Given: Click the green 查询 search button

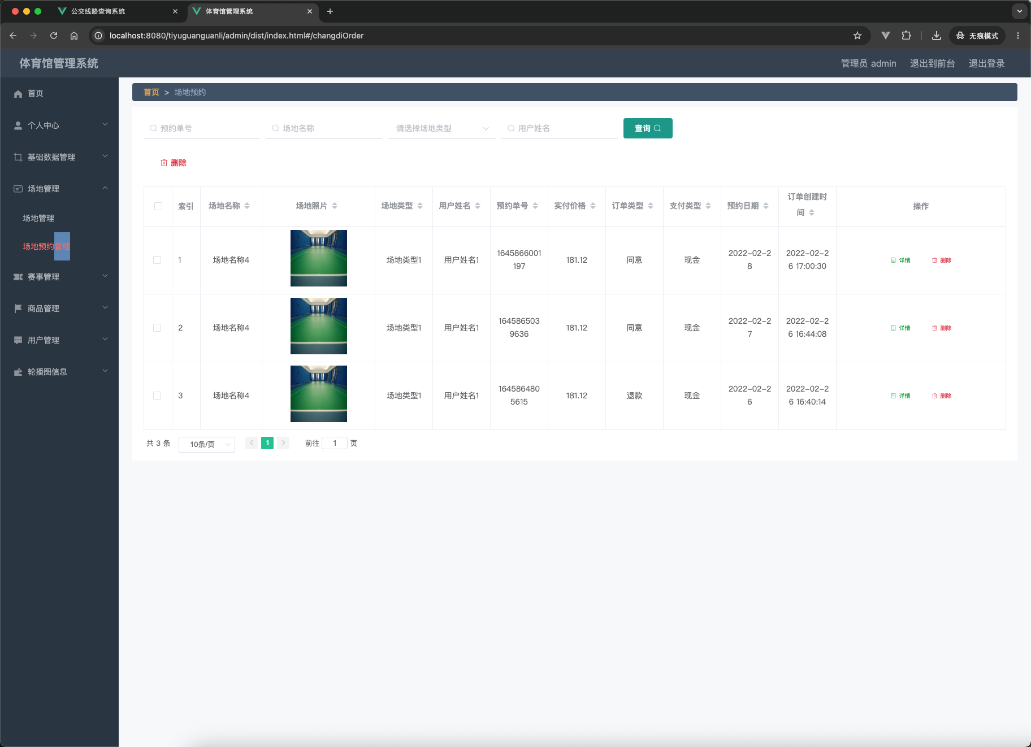Looking at the screenshot, I should pos(648,128).
